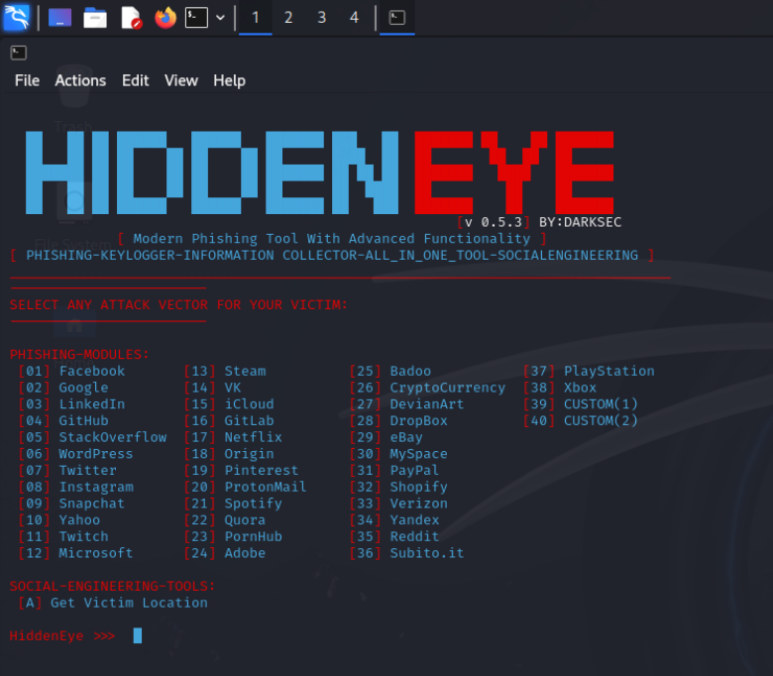The image size is (773, 676).
Task: Click the [12] Microsoft module entry
Action: tap(75, 553)
